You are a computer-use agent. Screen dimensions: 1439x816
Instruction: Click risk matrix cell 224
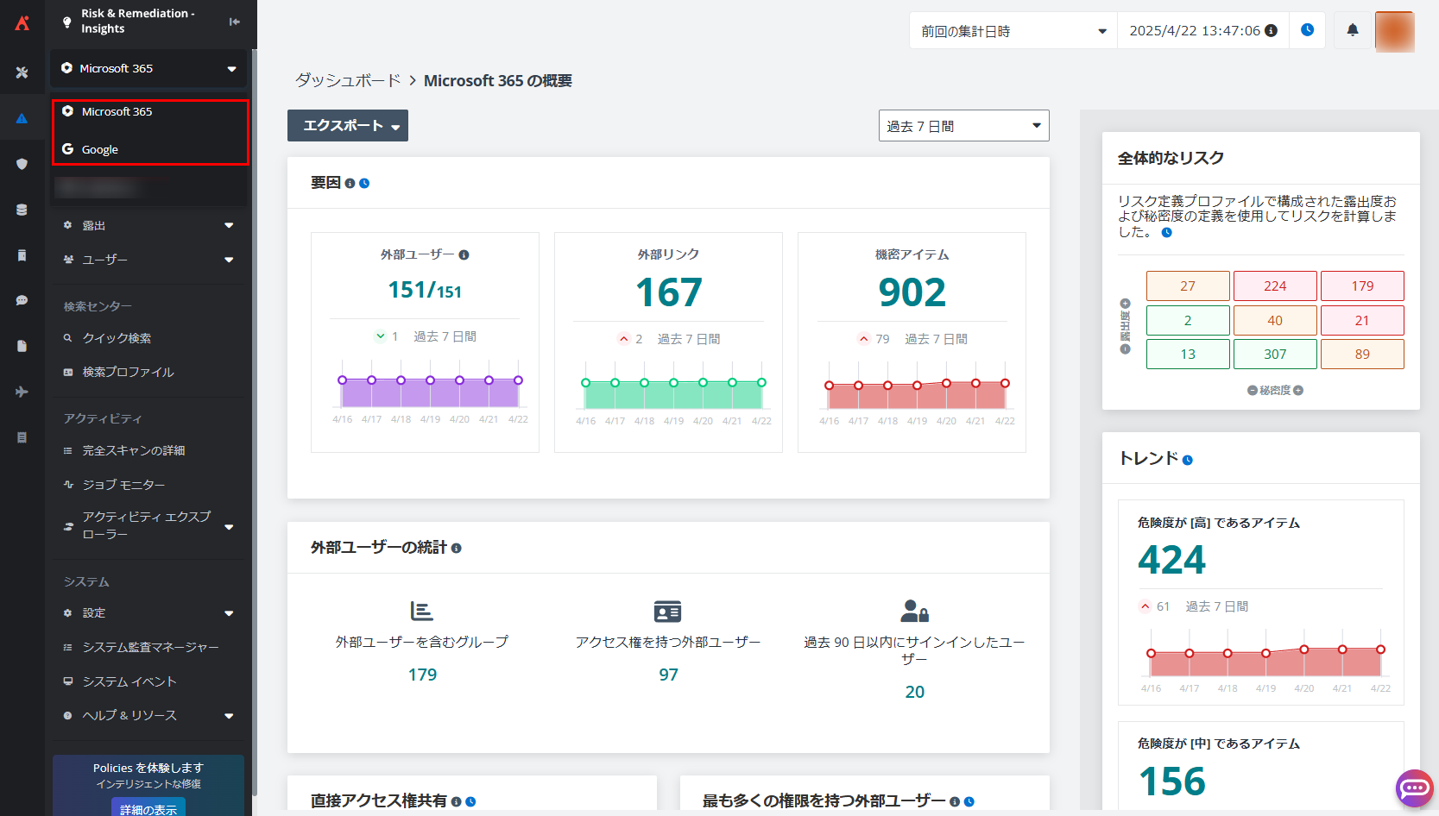point(1275,286)
